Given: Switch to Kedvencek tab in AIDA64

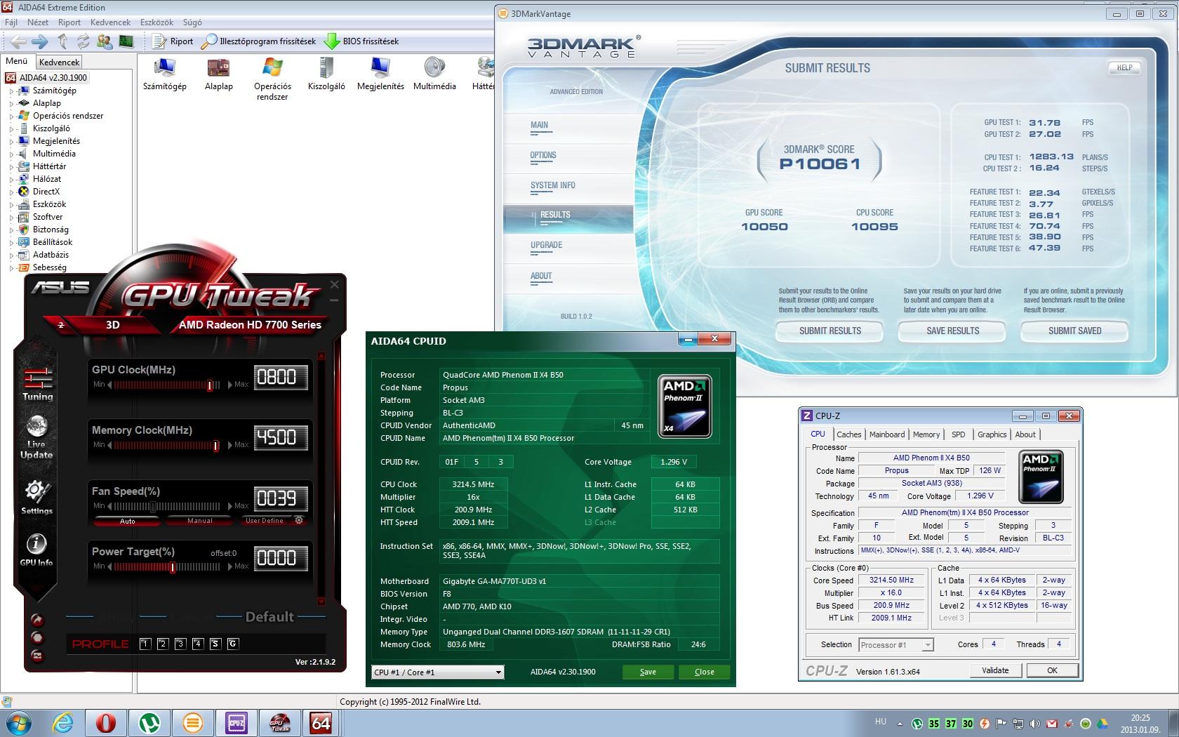Looking at the screenshot, I should tap(59, 62).
